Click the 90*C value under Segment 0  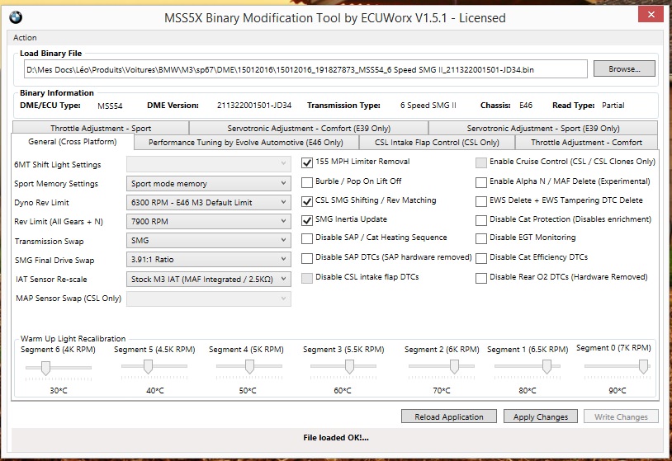[618, 390]
